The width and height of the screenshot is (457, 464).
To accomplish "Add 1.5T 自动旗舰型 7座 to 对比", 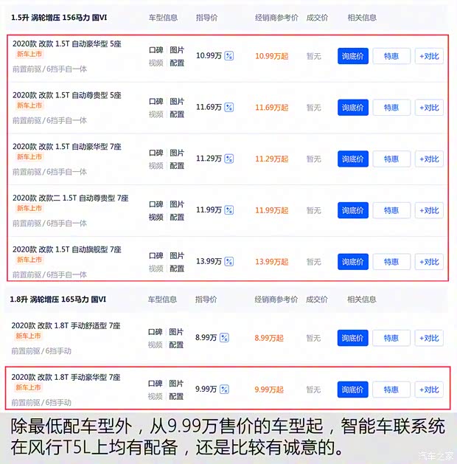I will (x=429, y=262).
